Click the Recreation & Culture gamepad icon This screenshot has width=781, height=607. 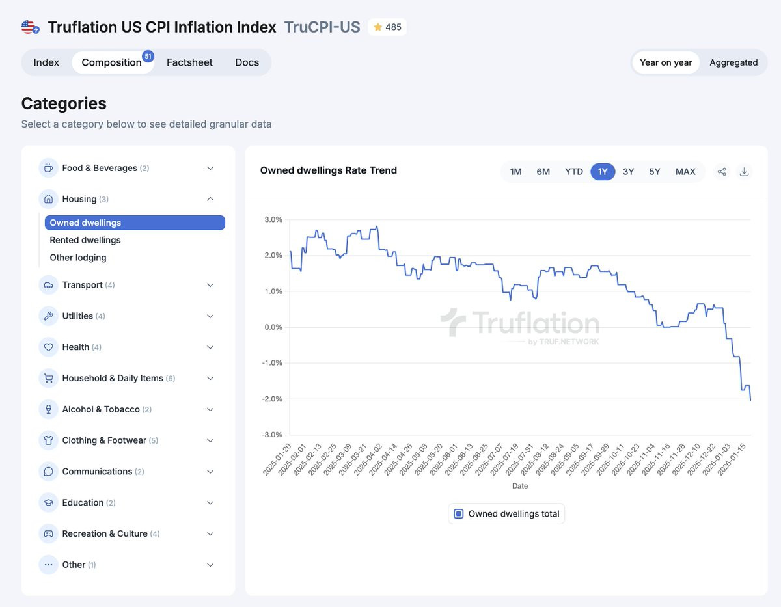[48, 533]
